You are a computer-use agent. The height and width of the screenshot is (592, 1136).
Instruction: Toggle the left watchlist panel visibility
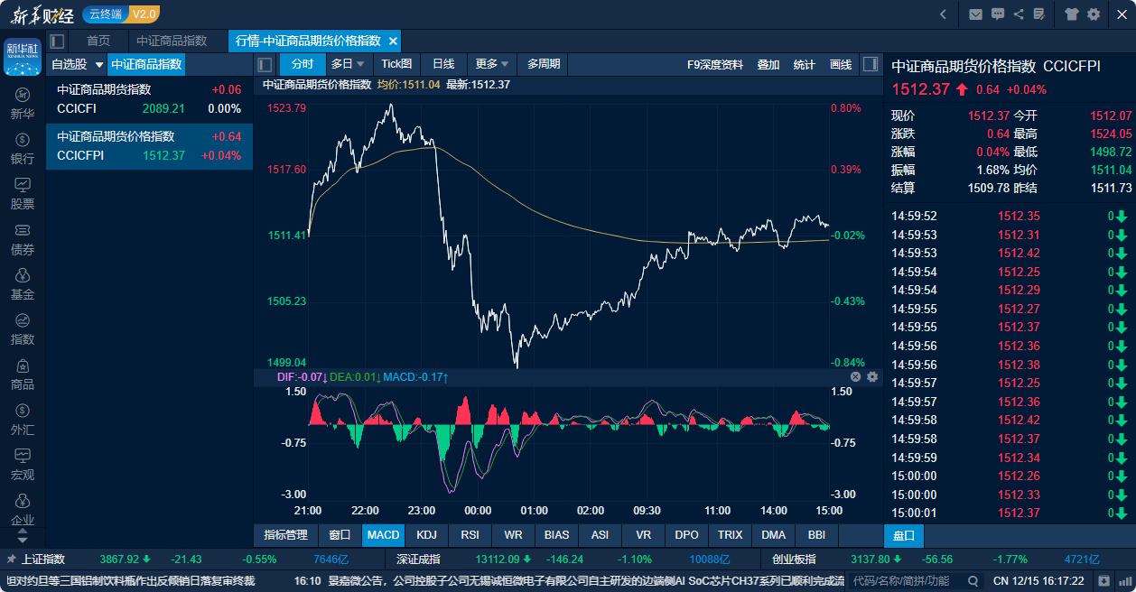[57, 41]
